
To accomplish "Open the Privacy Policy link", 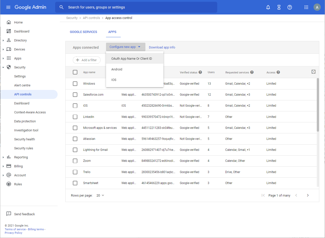I will click(13, 233).
